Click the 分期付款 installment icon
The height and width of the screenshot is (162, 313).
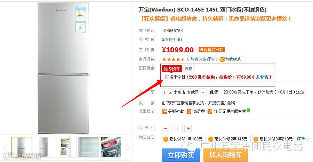pos(164,111)
